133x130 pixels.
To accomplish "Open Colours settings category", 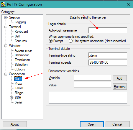I will (x=20, y=69).
